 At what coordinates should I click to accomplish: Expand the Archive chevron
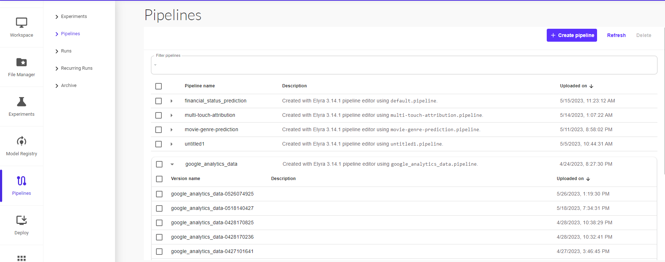[x=57, y=86]
